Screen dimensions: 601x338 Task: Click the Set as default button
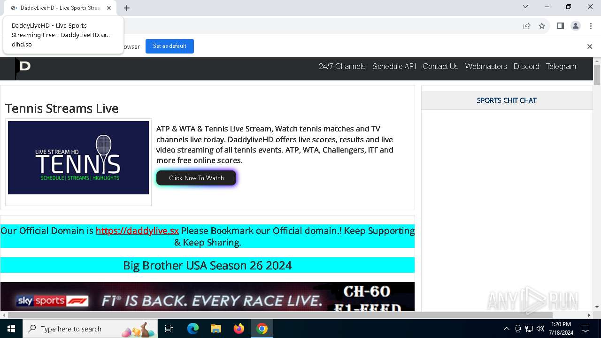click(170, 46)
